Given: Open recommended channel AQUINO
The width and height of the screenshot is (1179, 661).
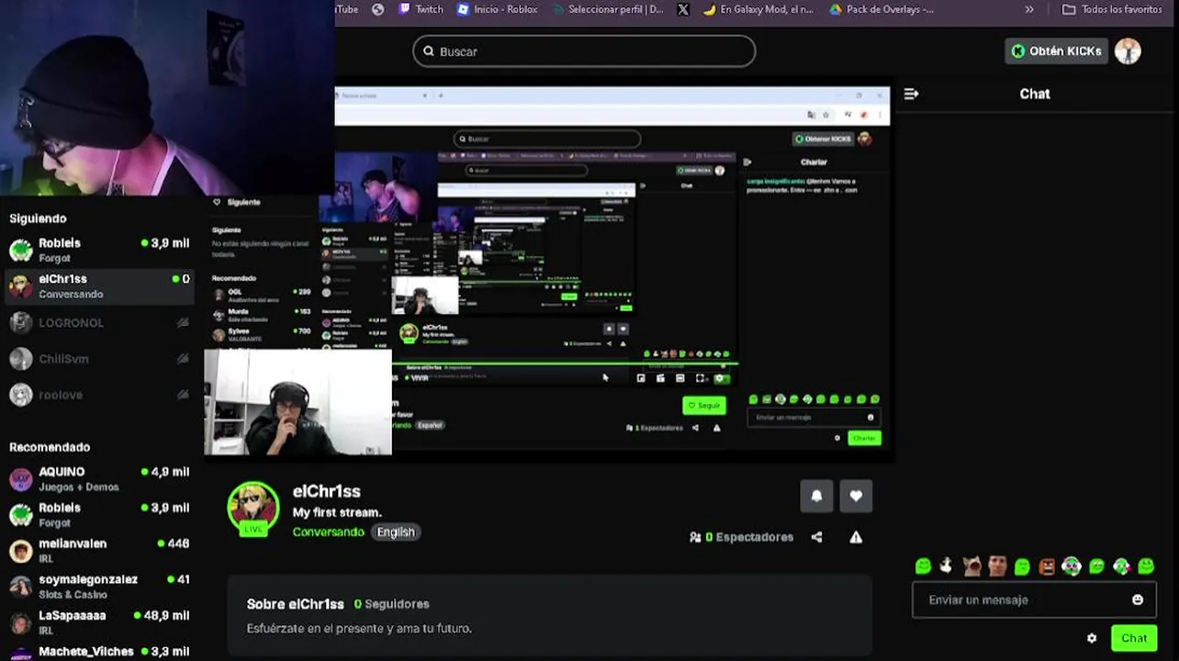Looking at the screenshot, I should pos(99,478).
